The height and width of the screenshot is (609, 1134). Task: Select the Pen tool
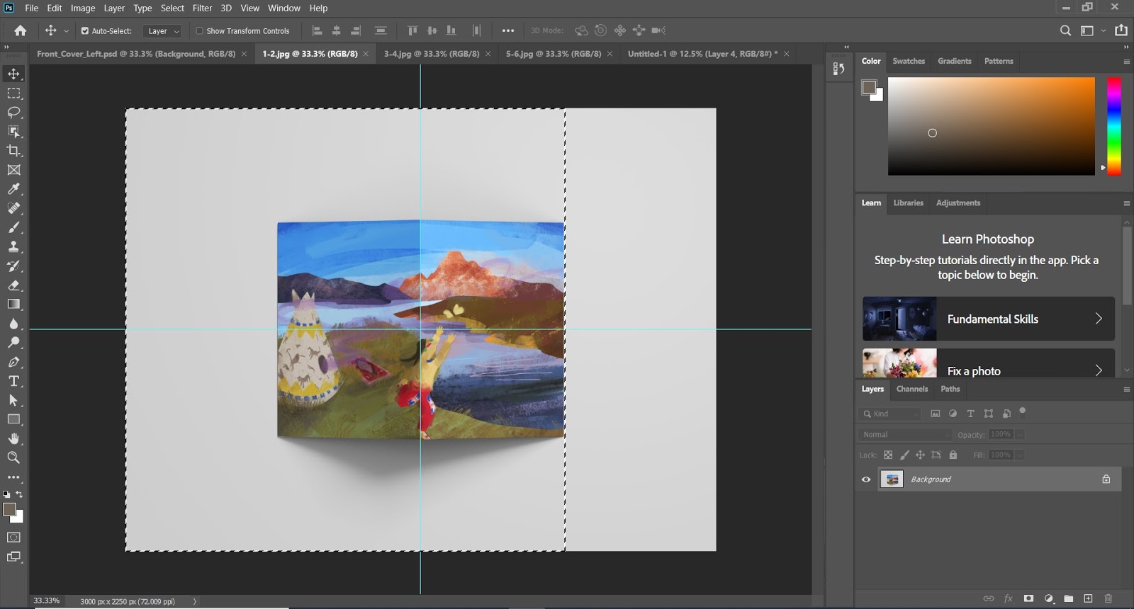coord(13,362)
